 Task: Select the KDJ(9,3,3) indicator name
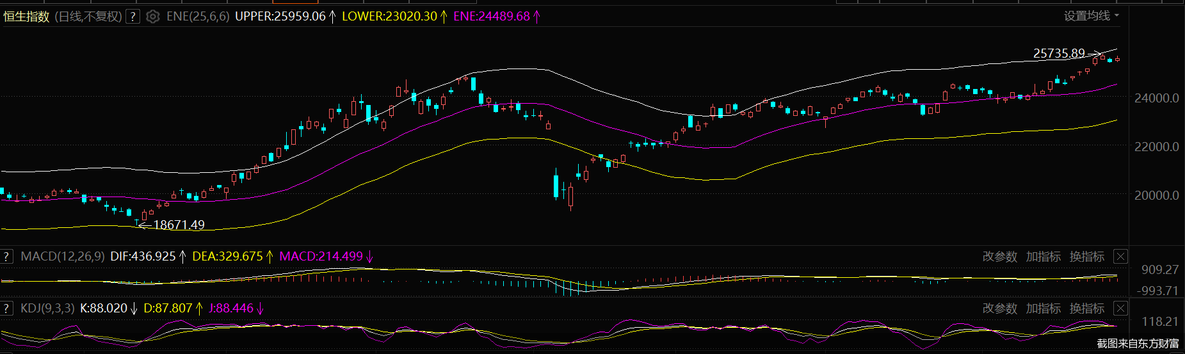click(47, 309)
